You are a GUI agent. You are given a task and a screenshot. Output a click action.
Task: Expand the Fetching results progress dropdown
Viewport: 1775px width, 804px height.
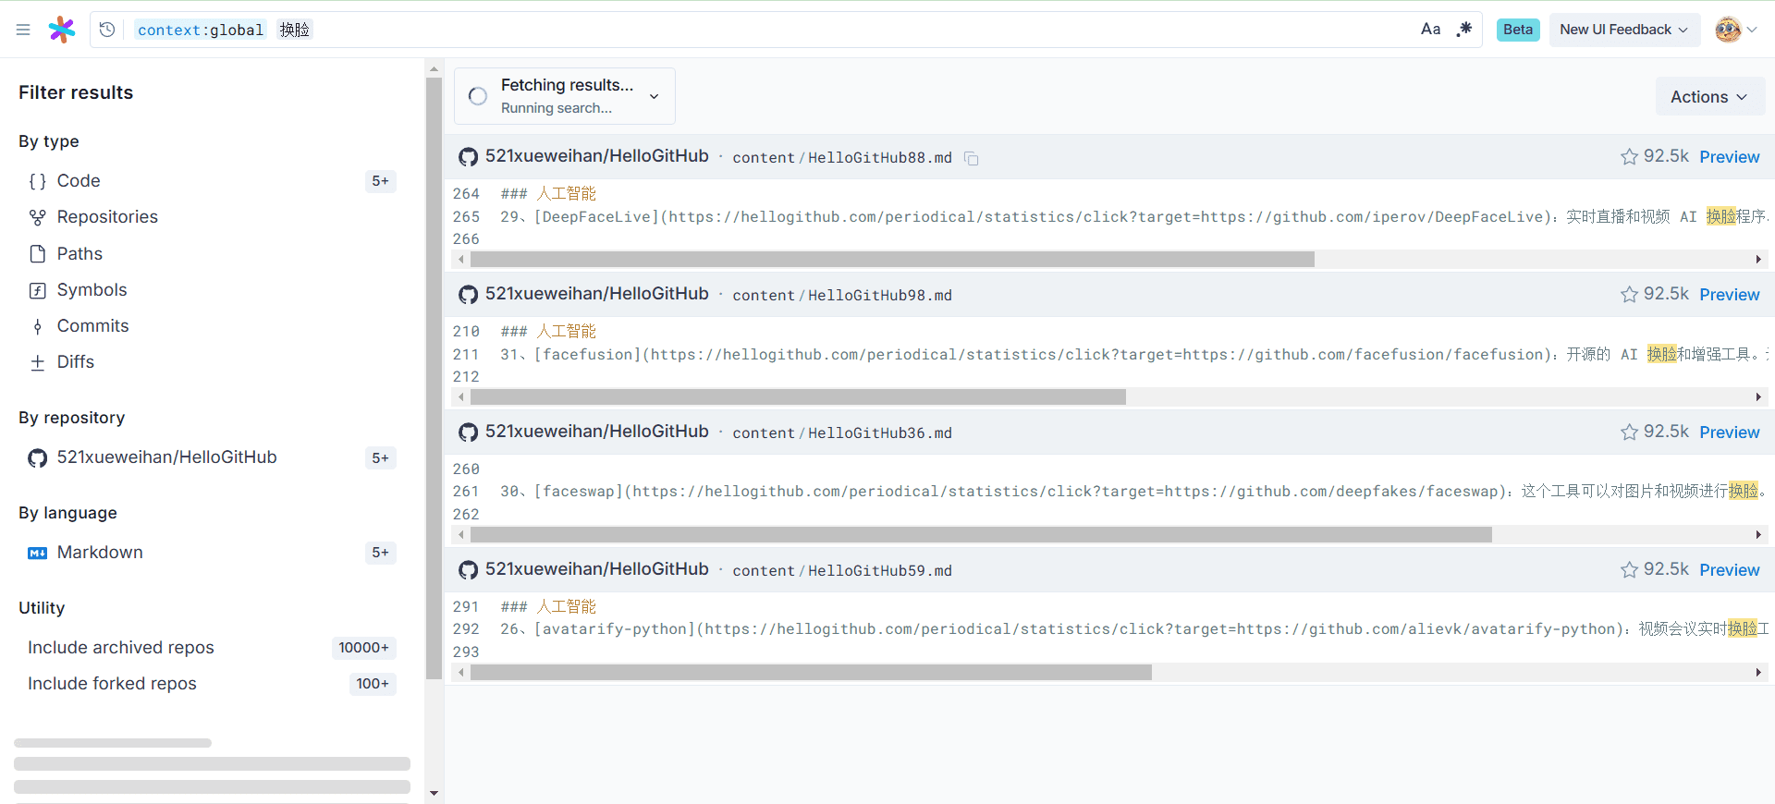565,96
